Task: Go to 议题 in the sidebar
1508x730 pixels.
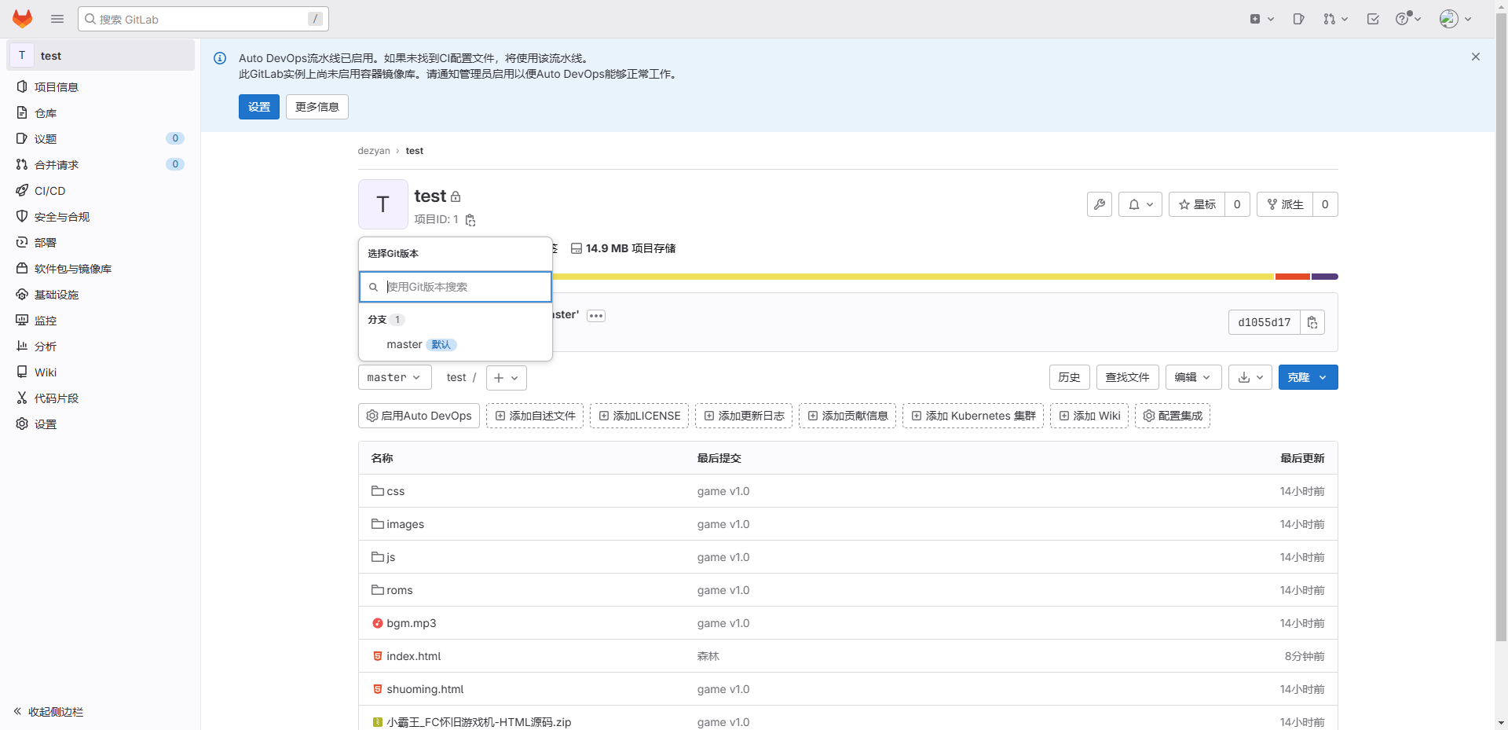Action: pyautogui.click(x=101, y=139)
